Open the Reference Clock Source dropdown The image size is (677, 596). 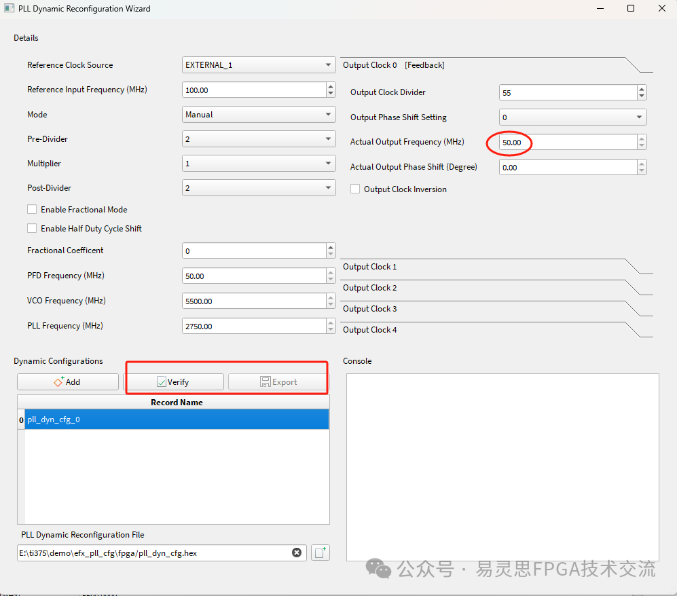coord(259,65)
